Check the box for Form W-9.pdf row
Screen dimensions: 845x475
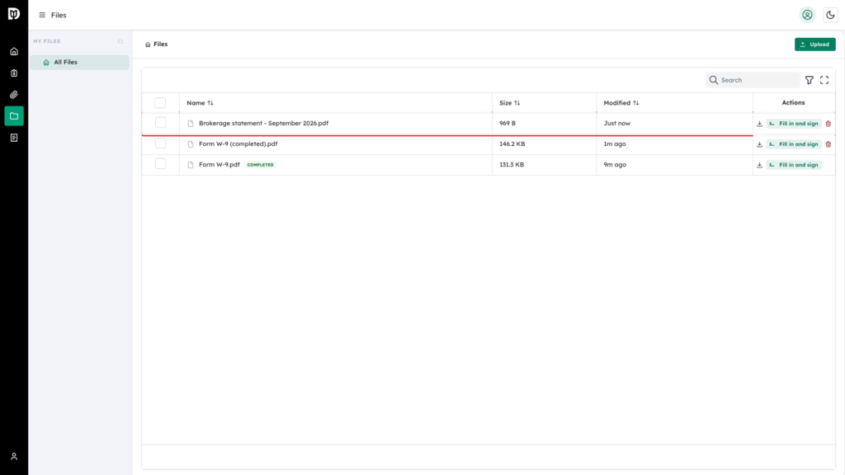point(160,164)
